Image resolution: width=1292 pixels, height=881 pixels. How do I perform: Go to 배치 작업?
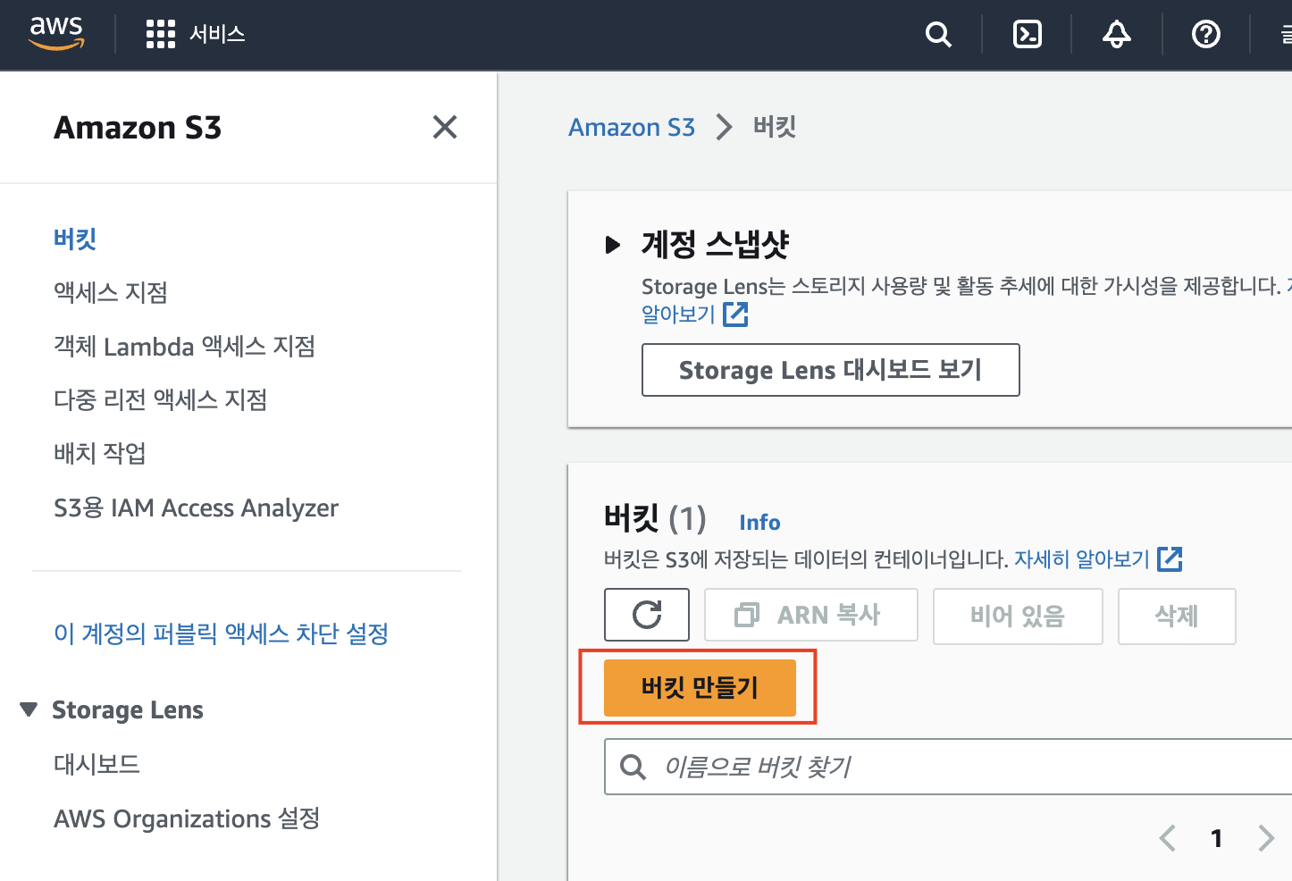tap(100, 453)
